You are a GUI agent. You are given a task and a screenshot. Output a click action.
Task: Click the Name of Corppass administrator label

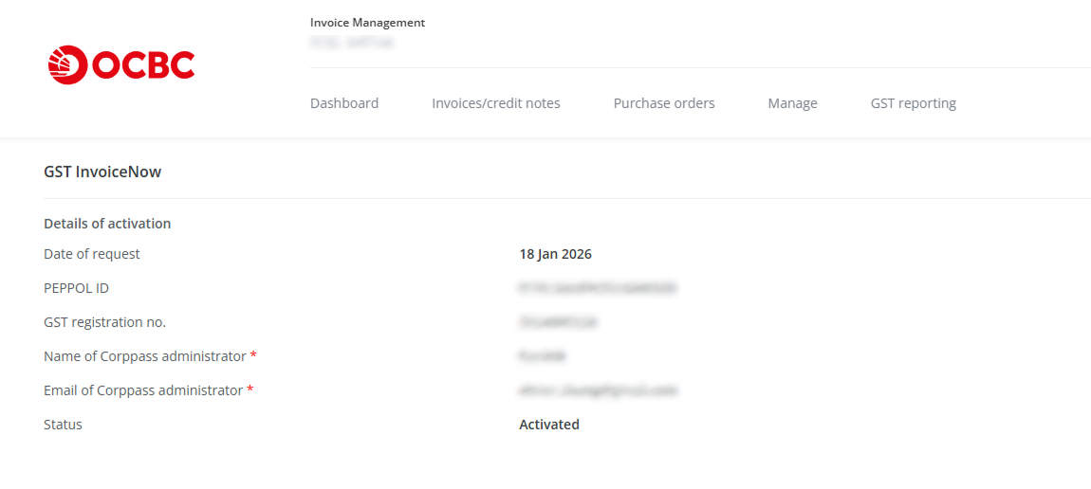(145, 356)
